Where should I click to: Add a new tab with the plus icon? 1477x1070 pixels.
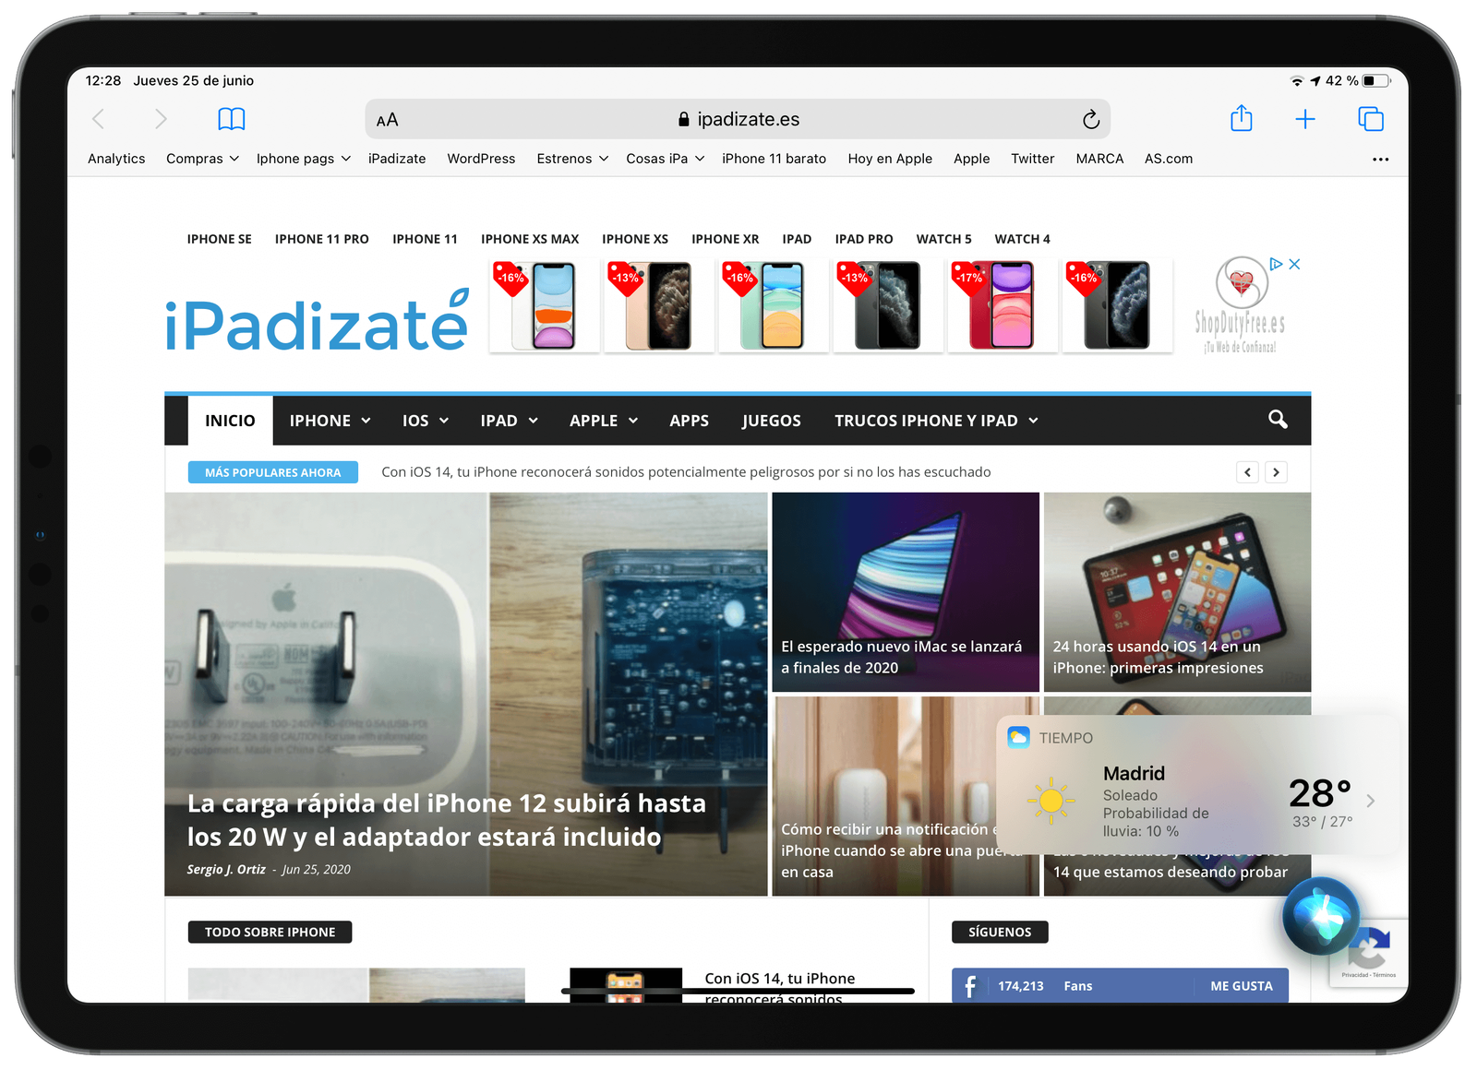point(1305,119)
